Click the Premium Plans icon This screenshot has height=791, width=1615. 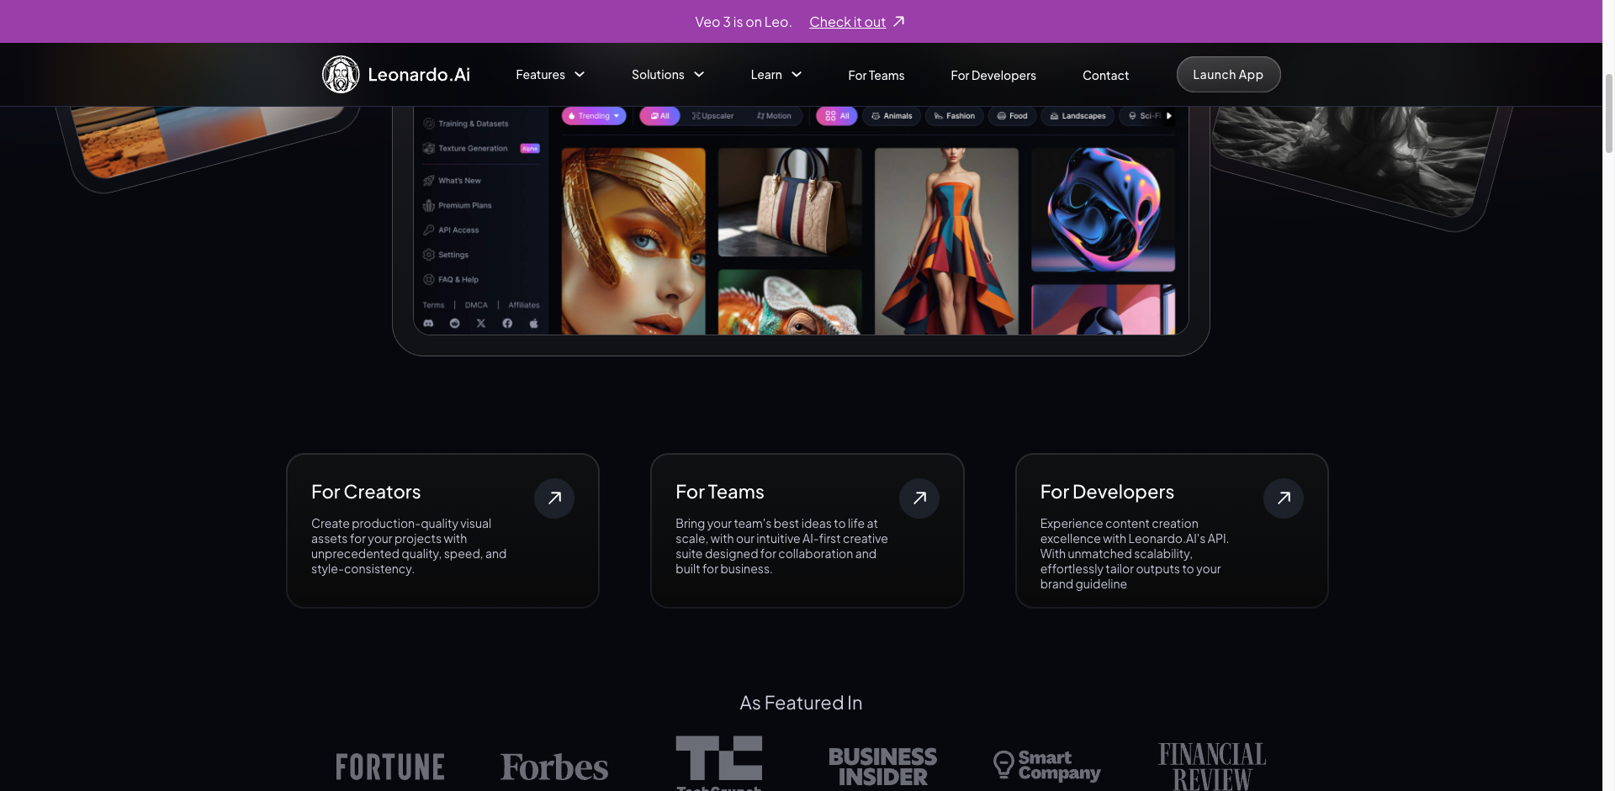[429, 205]
